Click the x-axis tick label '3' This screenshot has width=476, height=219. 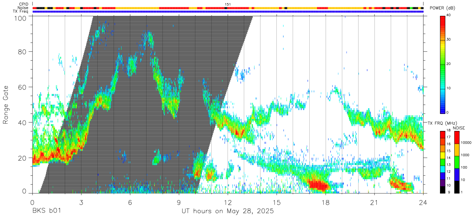tap(81, 202)
